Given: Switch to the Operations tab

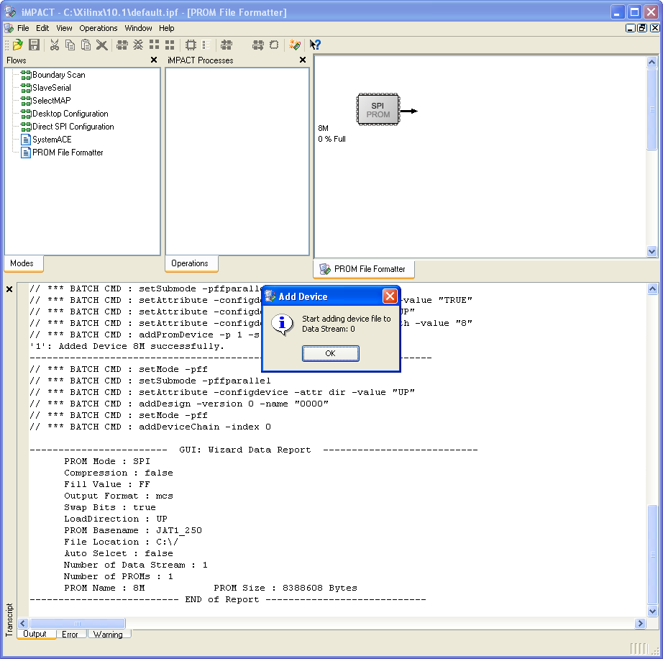Looking at the screenshot, I should (x=191, y=263).
